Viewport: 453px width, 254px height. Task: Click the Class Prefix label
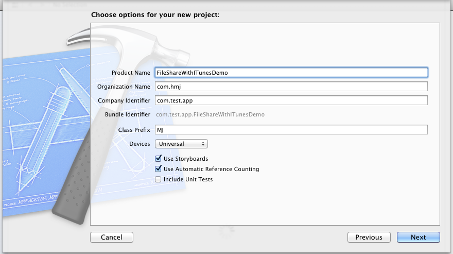(134, 130)
